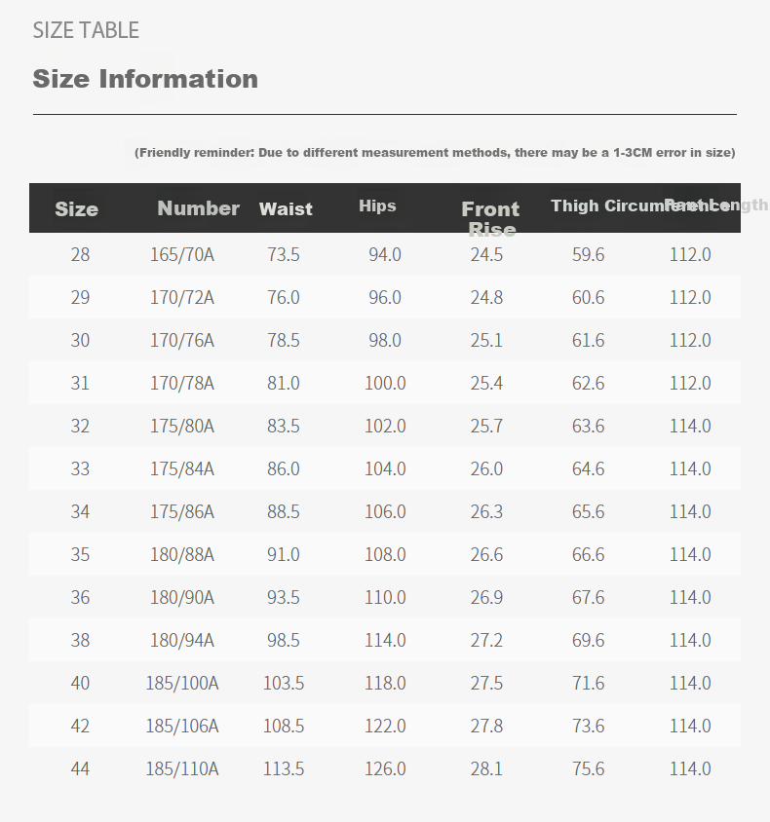
Task: Click waist value 78.5
Action: pyautogui.click(x=284, y=341)
